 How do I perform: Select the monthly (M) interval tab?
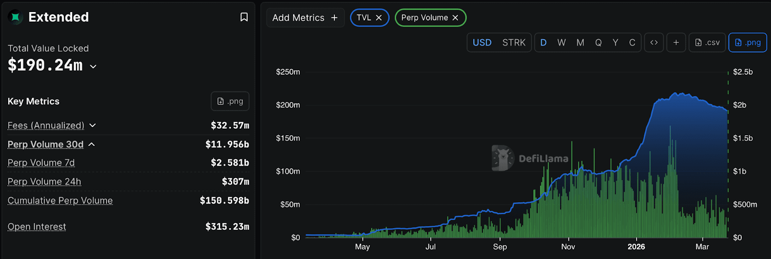580,42
